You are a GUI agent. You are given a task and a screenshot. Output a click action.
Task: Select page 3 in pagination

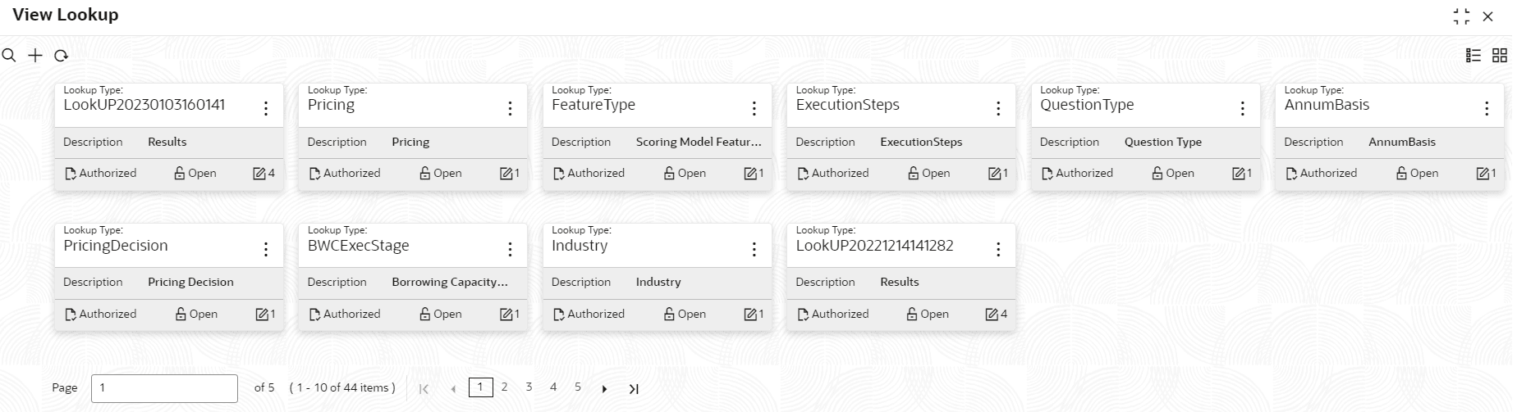click(x=529, y=387)
